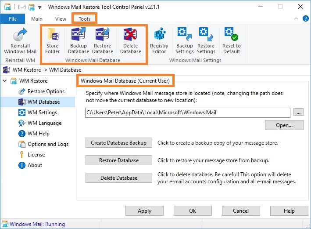
Task: Click the envelope quick access icon
Action: (x=22, y=7)
